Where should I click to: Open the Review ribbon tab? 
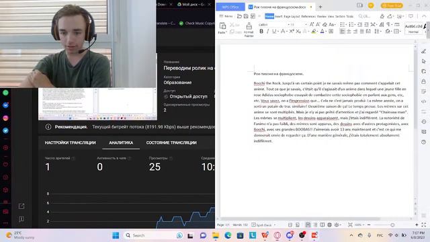[x=322, y=16]
